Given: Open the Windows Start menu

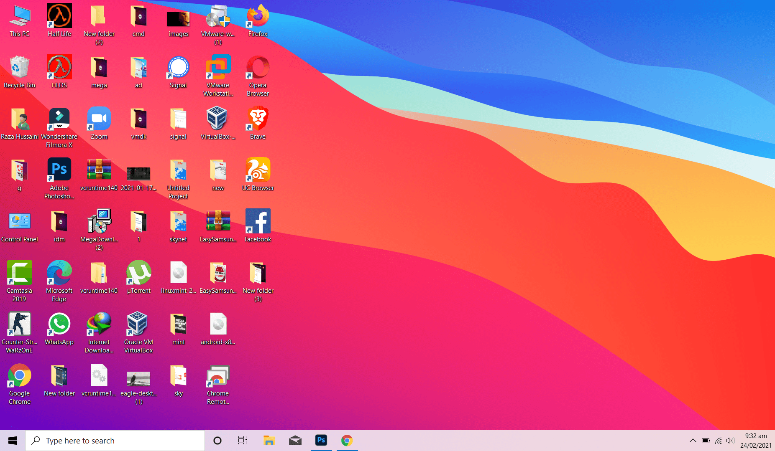Looking at the screenshot, I should coord(13,441).
